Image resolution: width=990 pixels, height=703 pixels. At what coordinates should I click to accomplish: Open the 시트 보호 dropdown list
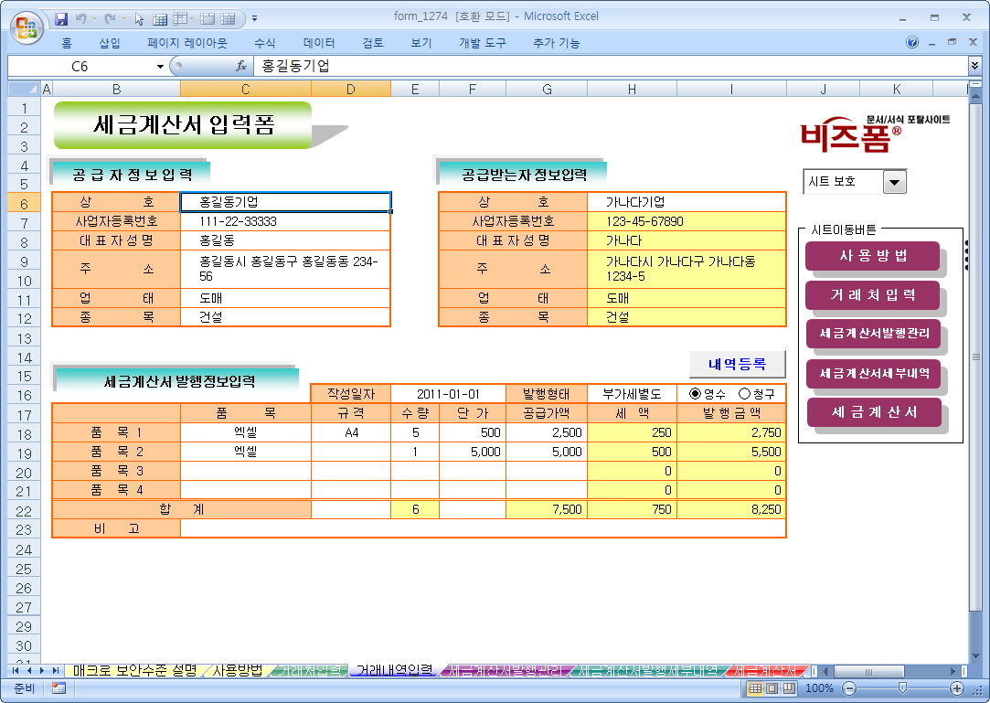[895, 182]
